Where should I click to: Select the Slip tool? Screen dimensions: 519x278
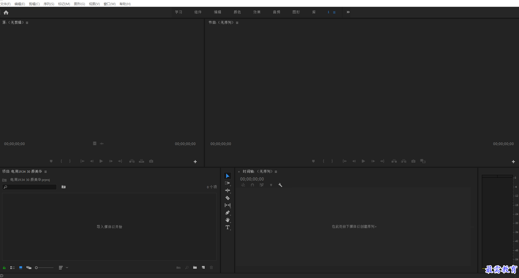click(x=228, y=205)
